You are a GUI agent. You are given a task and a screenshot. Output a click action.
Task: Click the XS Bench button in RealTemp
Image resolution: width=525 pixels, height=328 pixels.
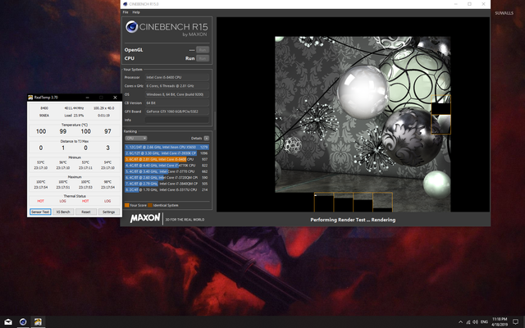(63, 212)
